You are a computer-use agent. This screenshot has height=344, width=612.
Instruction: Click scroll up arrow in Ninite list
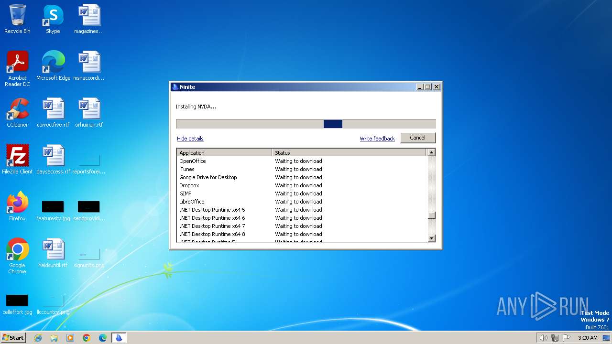pyautogui.click(x=431, y=152)
